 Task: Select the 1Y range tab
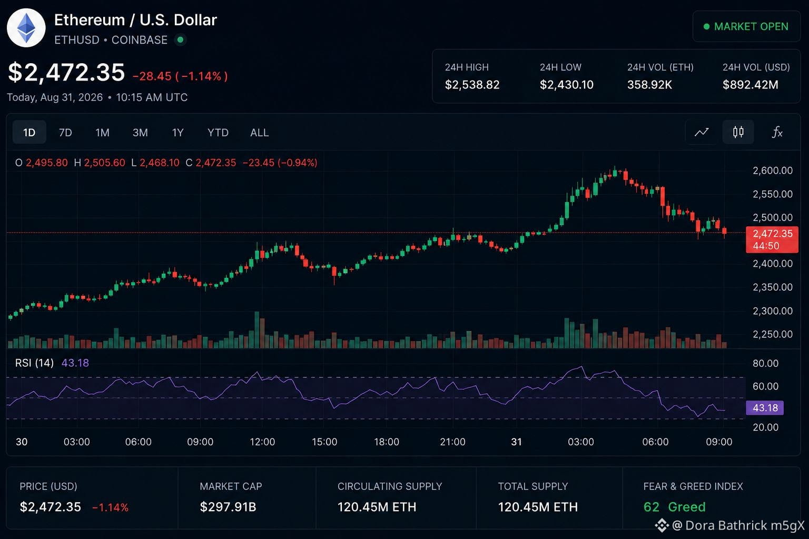[x=178, y=133]
